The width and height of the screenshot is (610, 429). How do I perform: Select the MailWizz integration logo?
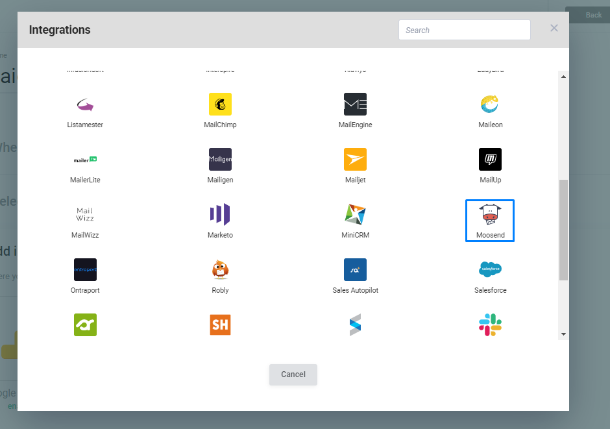tap(85, 215)
